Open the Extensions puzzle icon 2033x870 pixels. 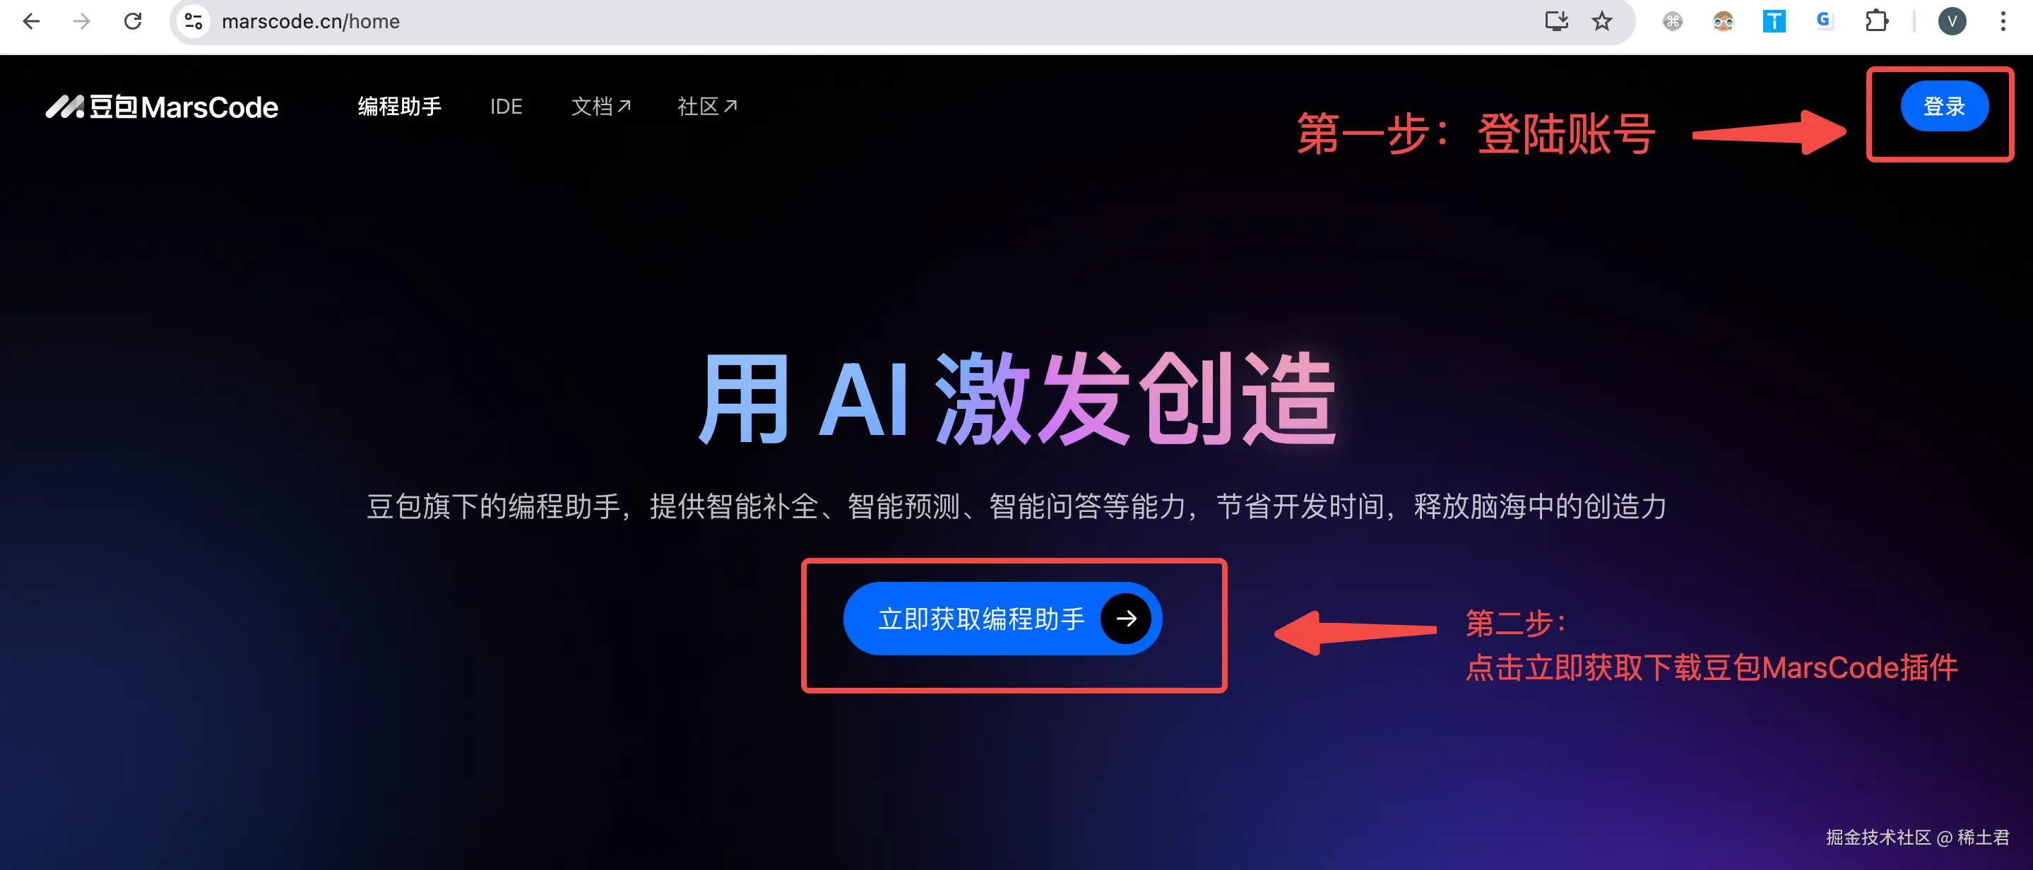click(x=1877, y=21)
